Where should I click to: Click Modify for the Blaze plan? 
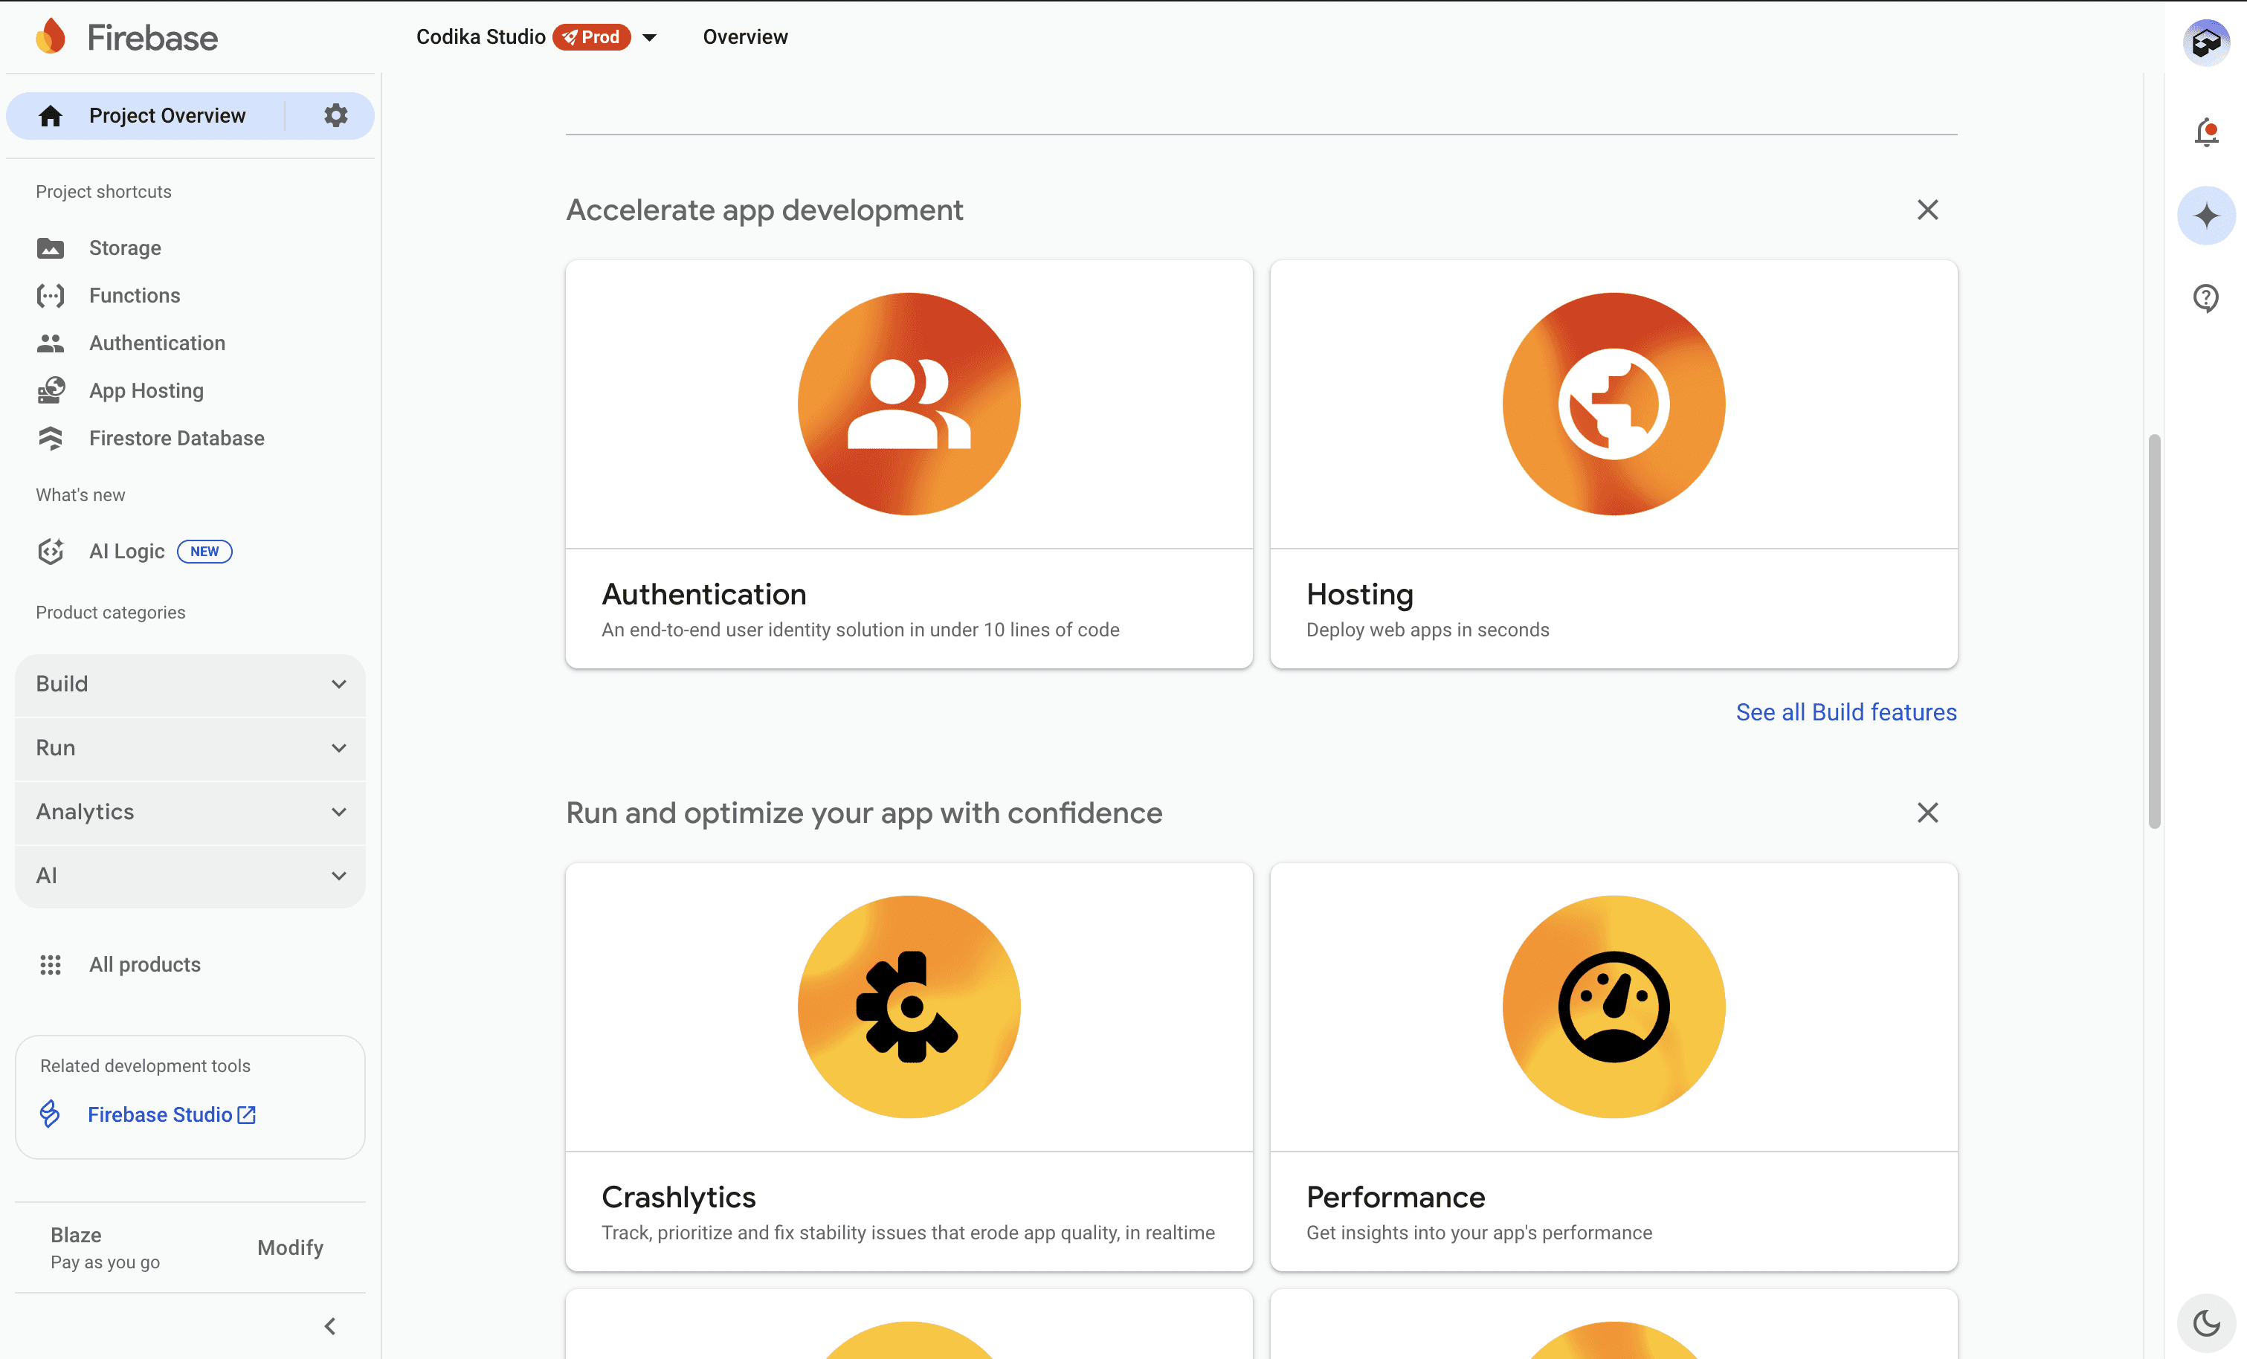coord(290,1247)
